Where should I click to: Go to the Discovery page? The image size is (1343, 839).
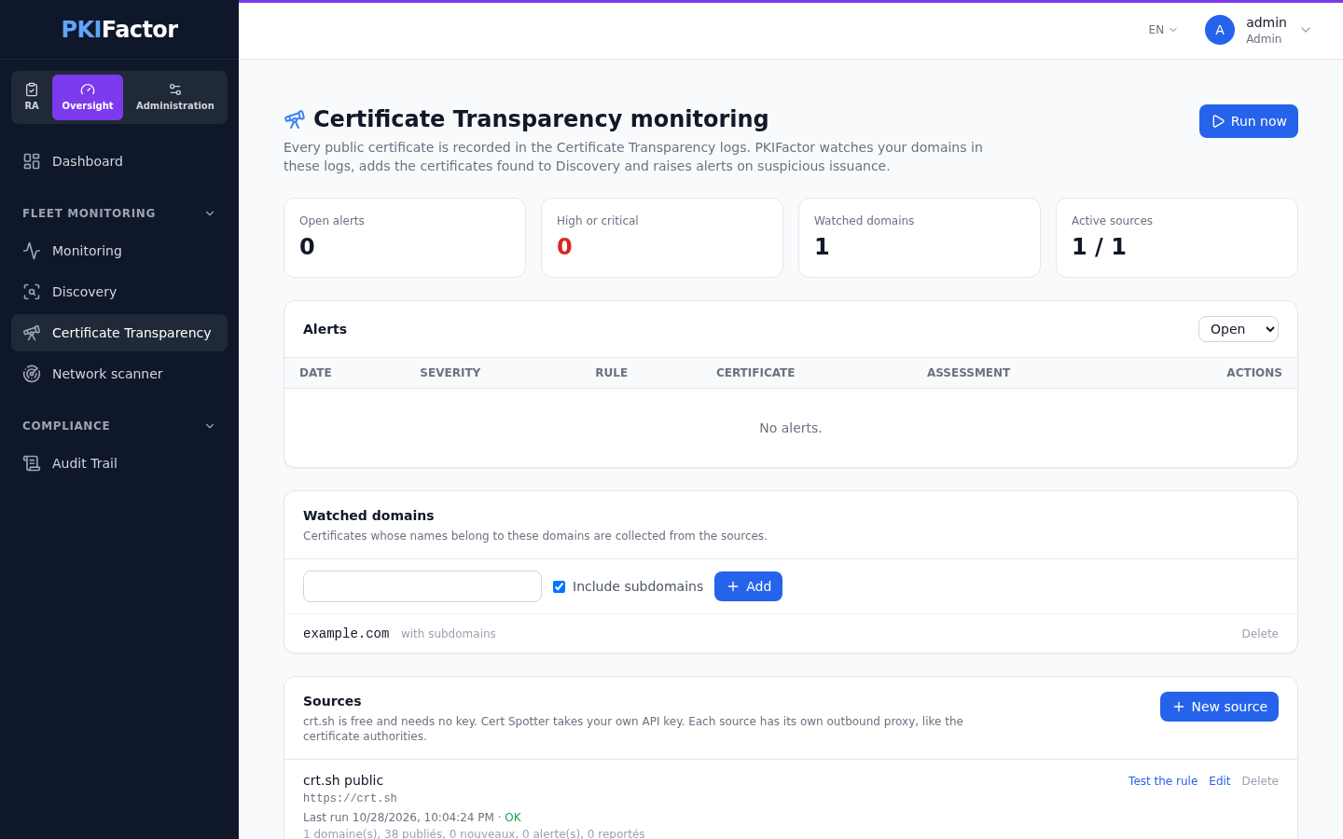coord(119,292)
